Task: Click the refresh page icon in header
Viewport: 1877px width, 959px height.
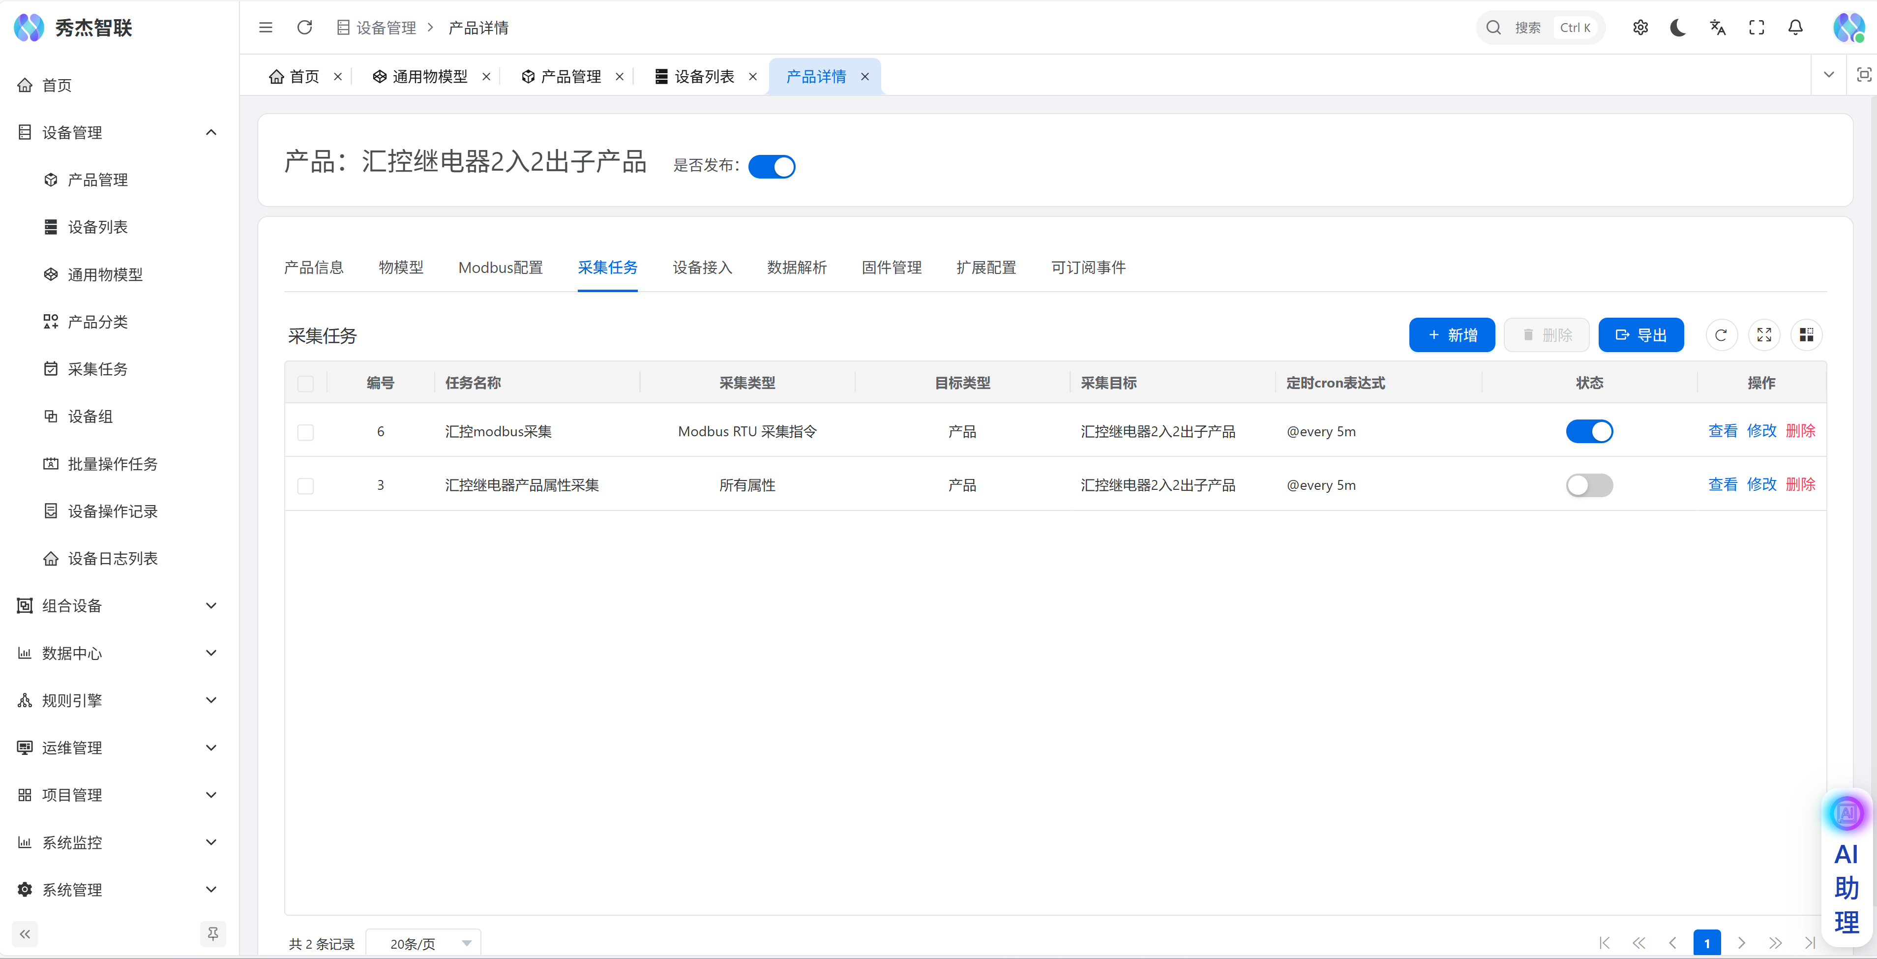Action: (304, 28)
